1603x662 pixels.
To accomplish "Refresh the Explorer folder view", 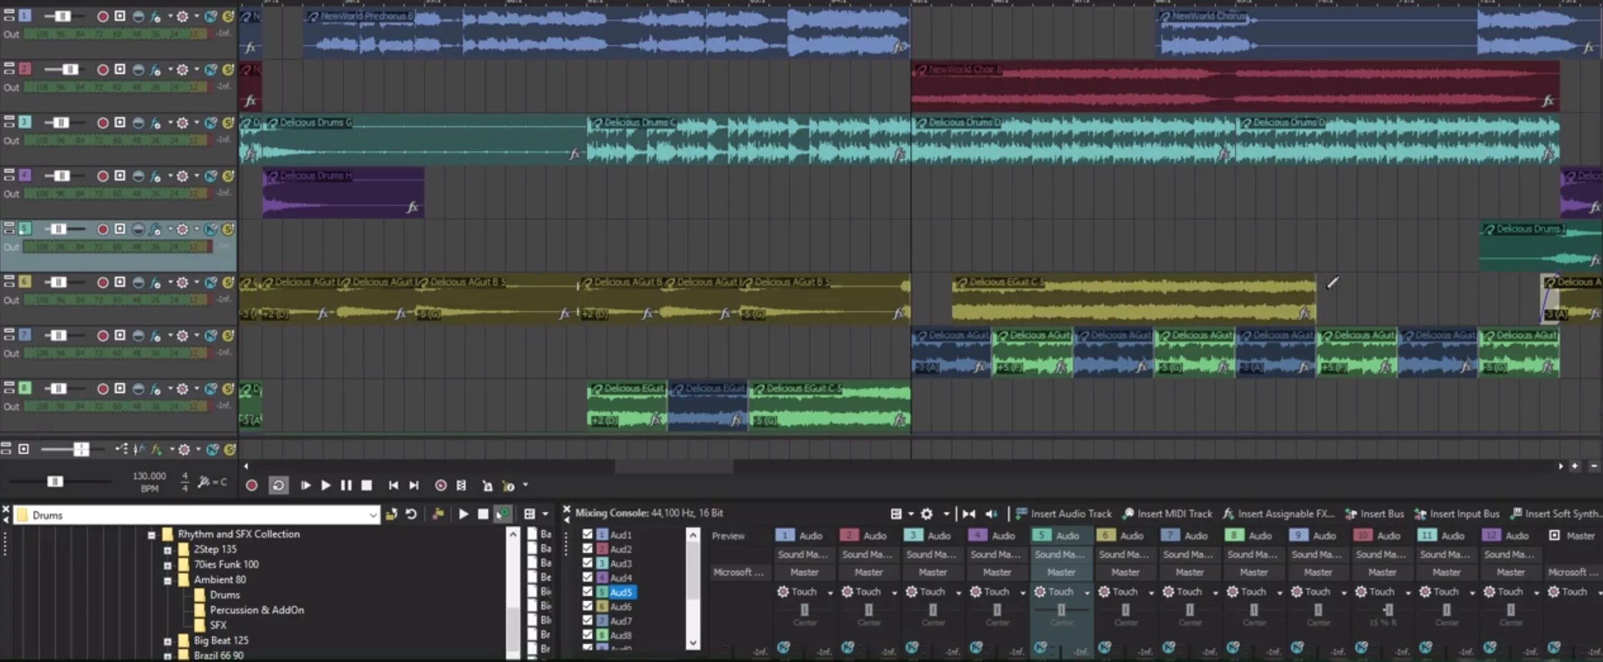I will [411, 514].
